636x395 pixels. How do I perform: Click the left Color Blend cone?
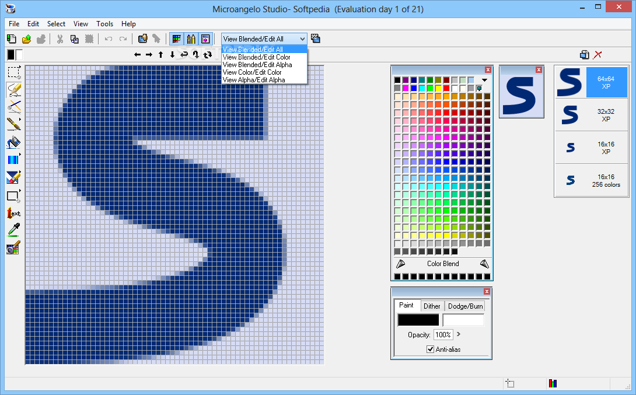coord(400,264)
